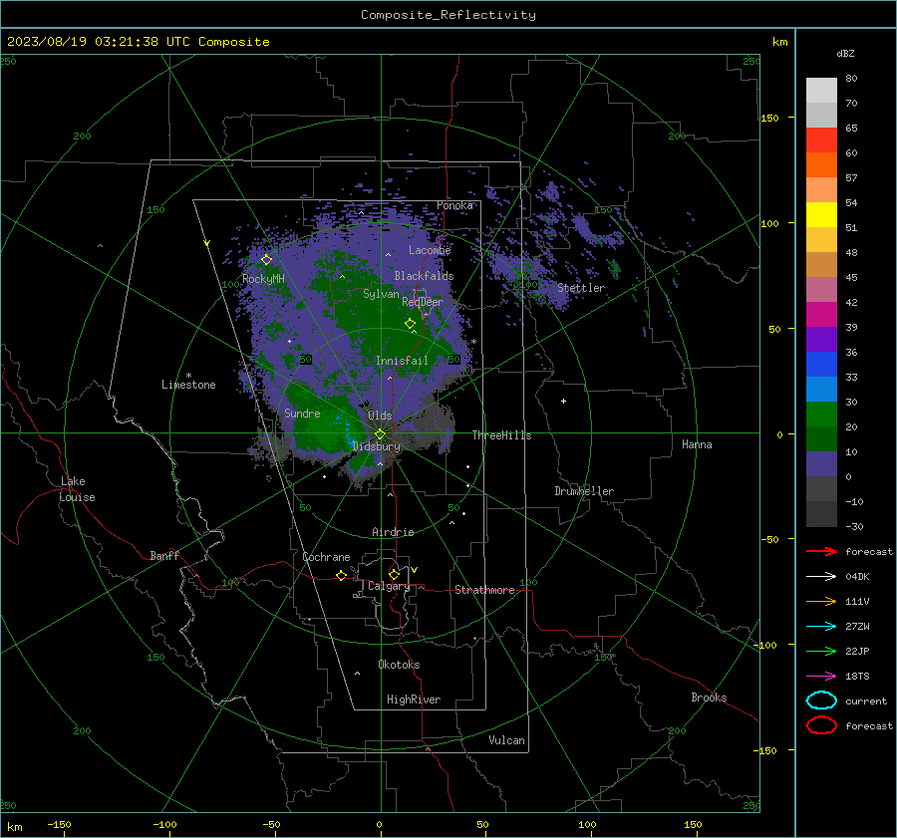
Task: Click yellow diamond marker below Cochrane
Action: tap(342, 575)
